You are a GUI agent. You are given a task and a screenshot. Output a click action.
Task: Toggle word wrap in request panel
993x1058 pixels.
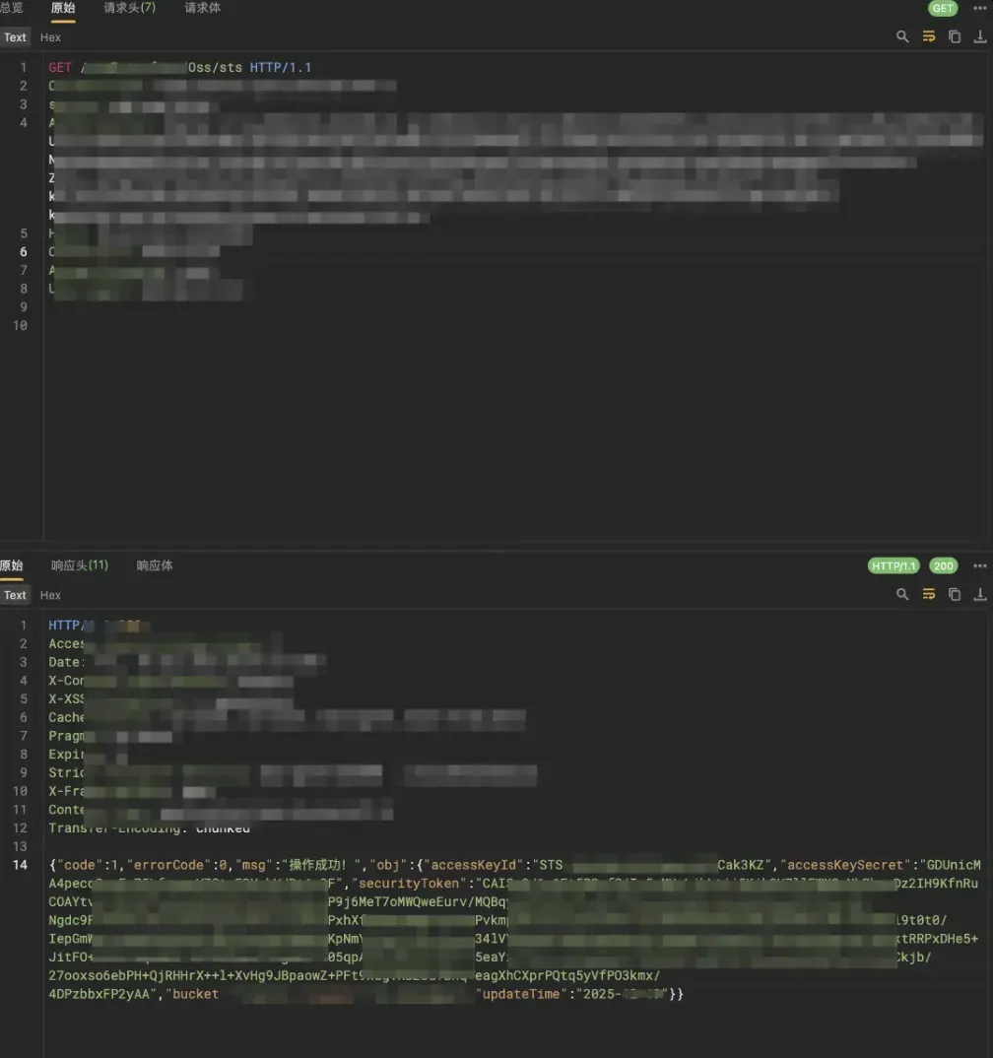click(x=929, y=36)
